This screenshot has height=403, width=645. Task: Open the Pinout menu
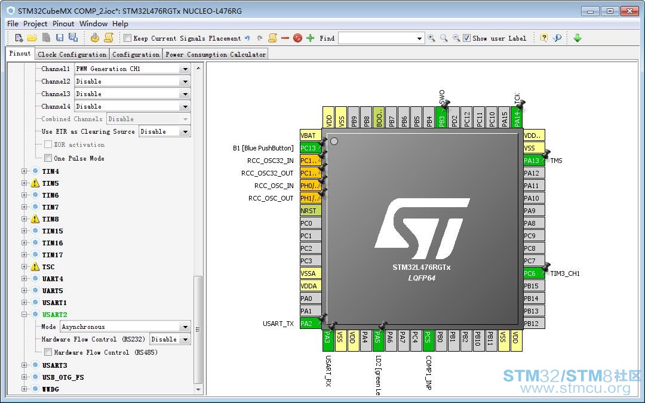63,23
